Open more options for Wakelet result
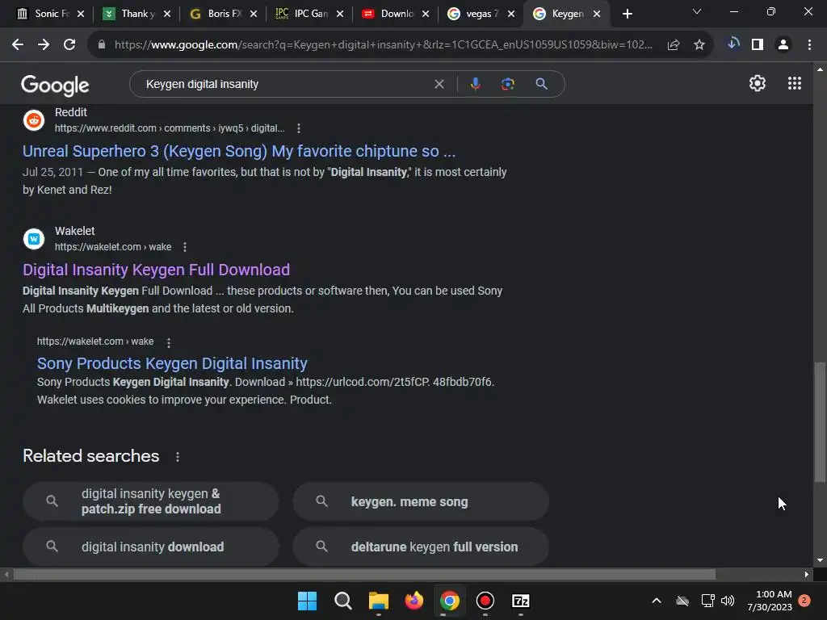Image resolution: width=827 pixels, height=620 pixels. pyautogui.click(x=185, y=247)
